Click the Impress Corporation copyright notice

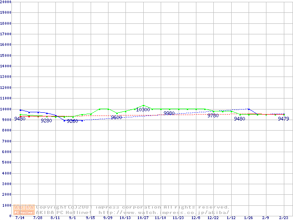point(133,207)
